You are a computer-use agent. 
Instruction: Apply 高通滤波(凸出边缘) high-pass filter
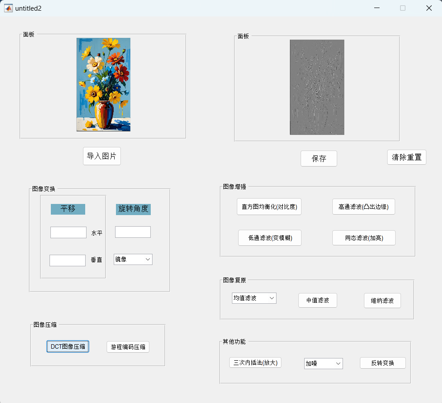[364, 207]
